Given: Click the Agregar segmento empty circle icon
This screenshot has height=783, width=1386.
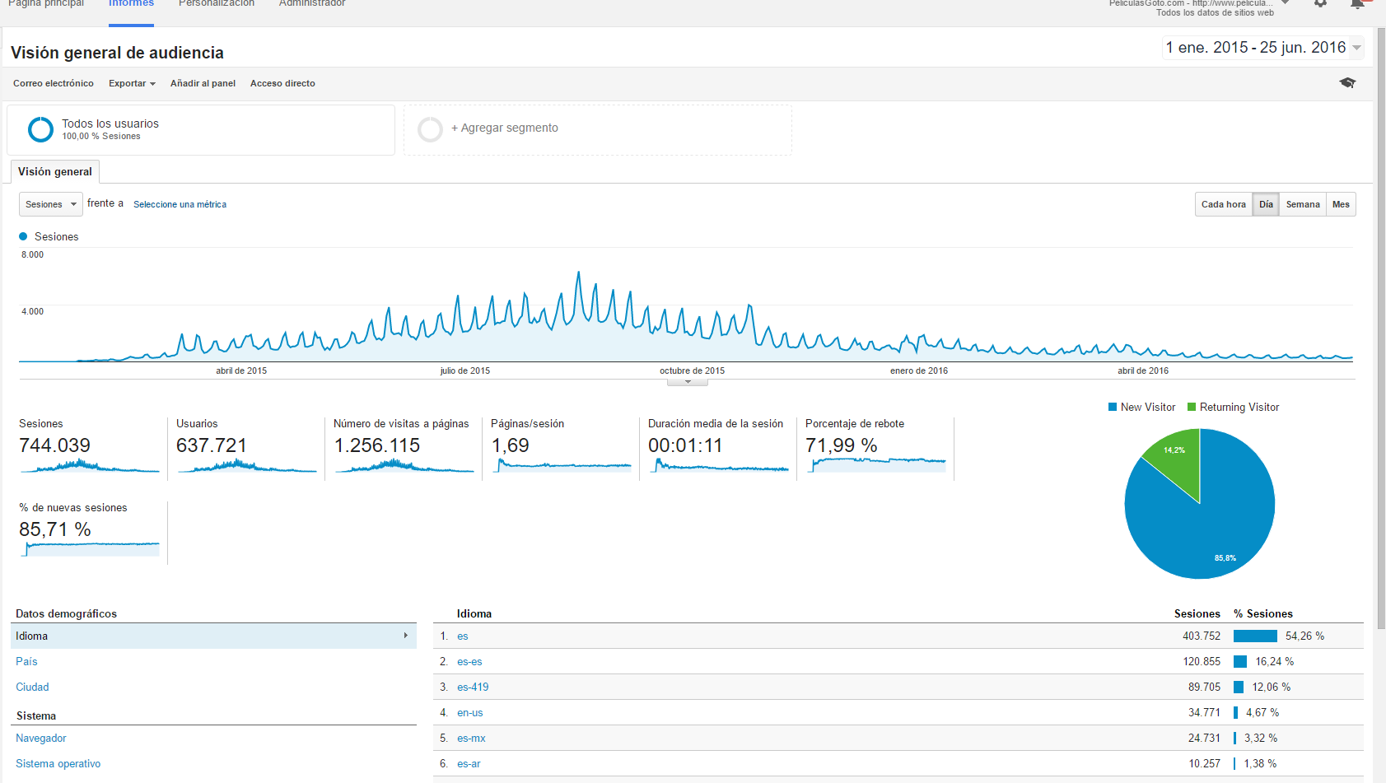Looking at the screenshot, I should [x=430, y=129].
